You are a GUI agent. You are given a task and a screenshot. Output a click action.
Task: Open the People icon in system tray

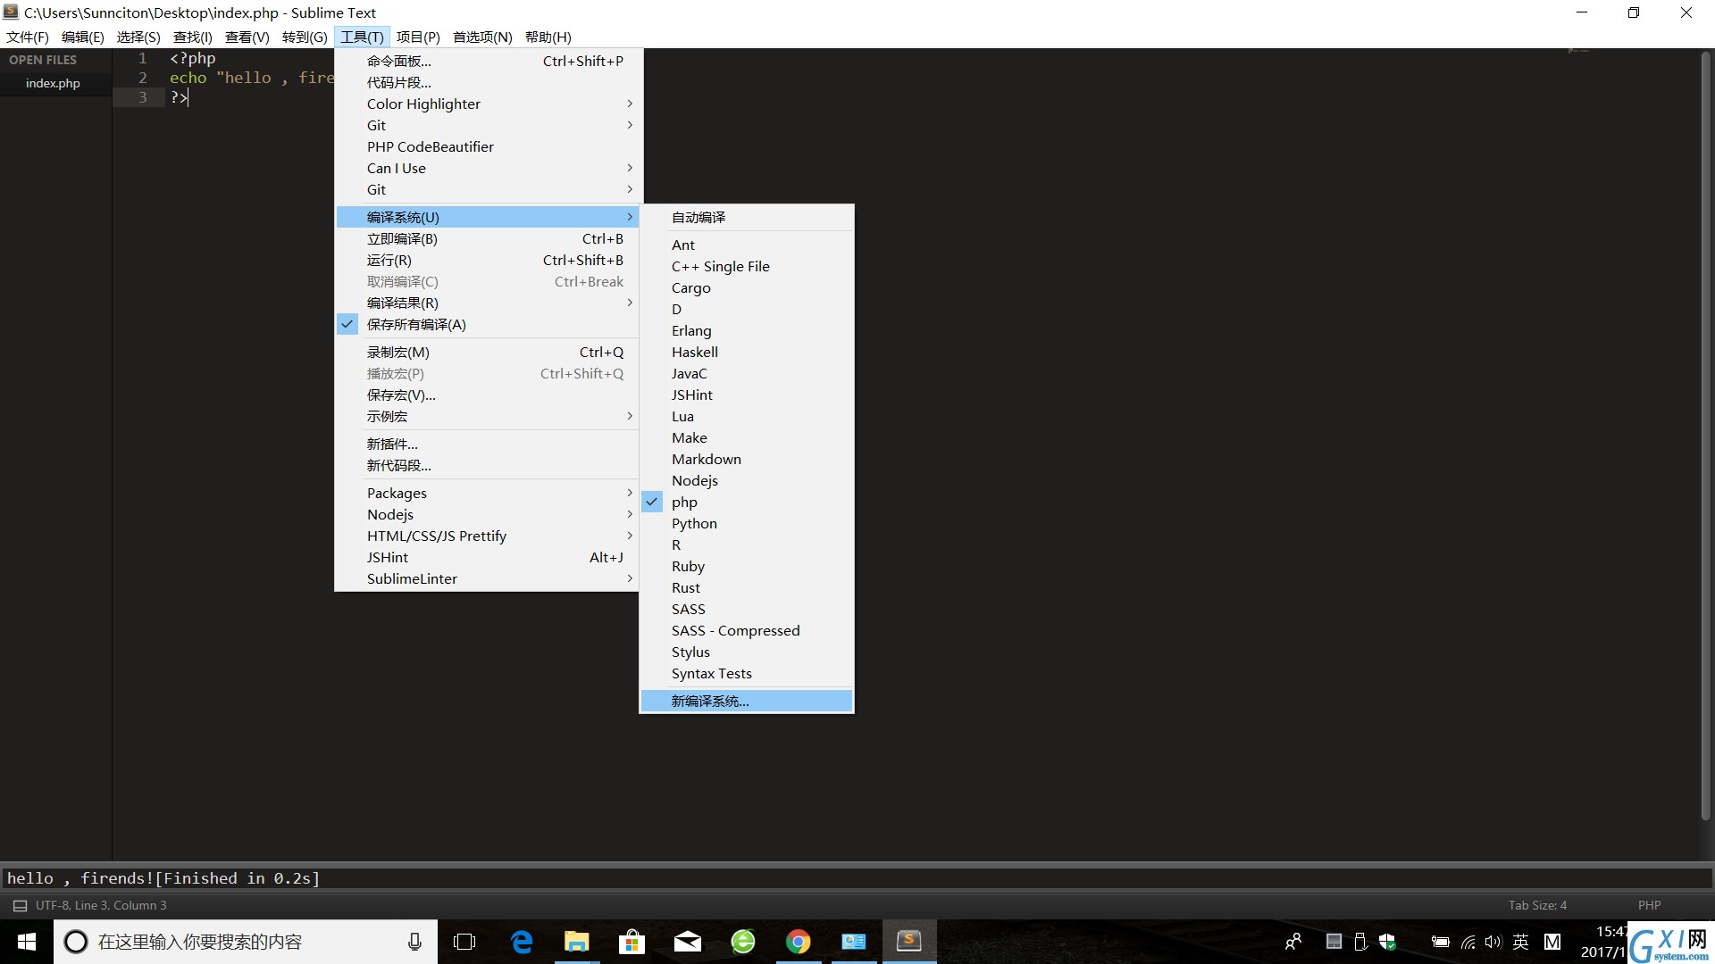pos(1293,942)
